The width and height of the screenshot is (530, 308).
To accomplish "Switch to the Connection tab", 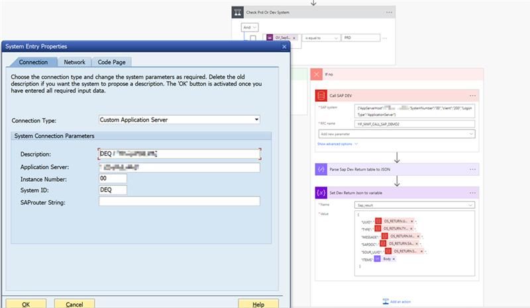I will 33,62.
